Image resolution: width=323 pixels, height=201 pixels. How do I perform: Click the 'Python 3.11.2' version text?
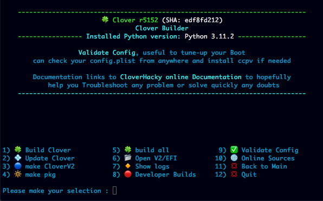(x=209, y=36)
